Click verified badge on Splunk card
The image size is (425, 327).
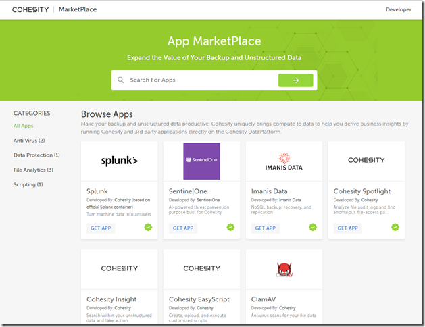click(x=148, y=227)
